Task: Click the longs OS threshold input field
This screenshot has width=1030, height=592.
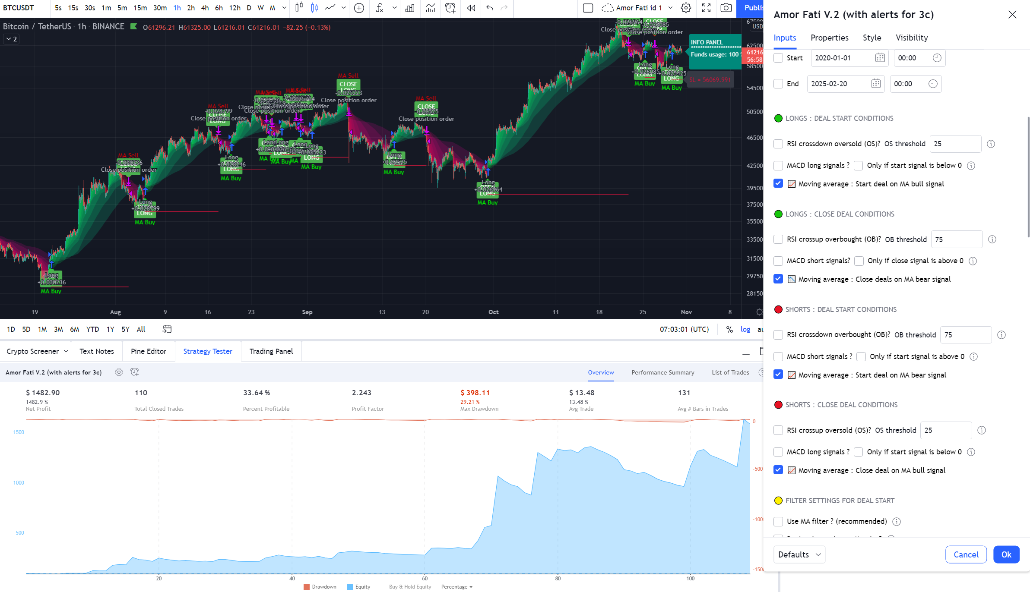Action: pyautogui.click(x=955, y=144)
